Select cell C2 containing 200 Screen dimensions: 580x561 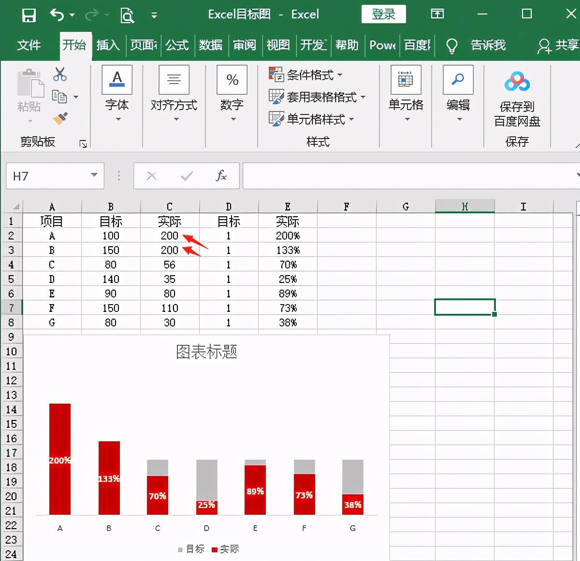point(170,236)
